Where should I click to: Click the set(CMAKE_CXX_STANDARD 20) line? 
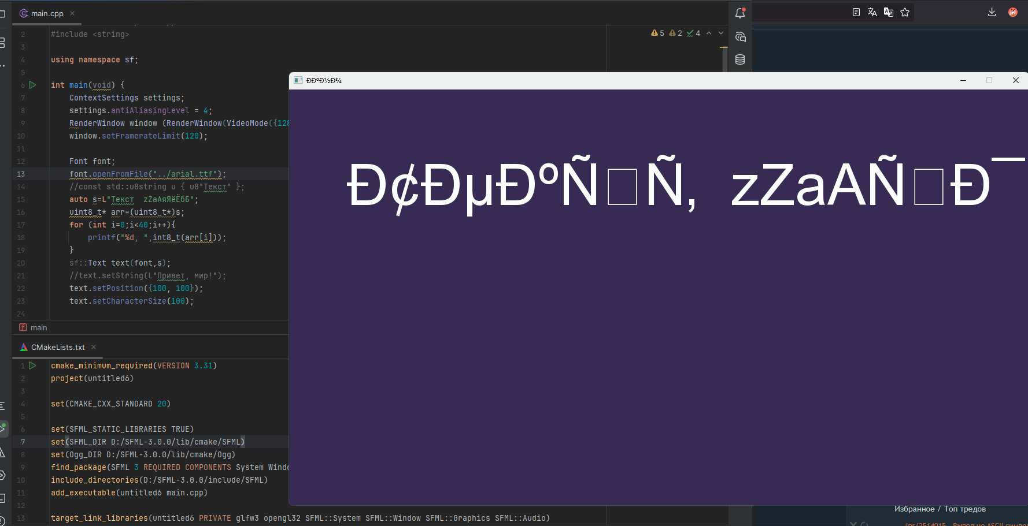pos(111,404)
